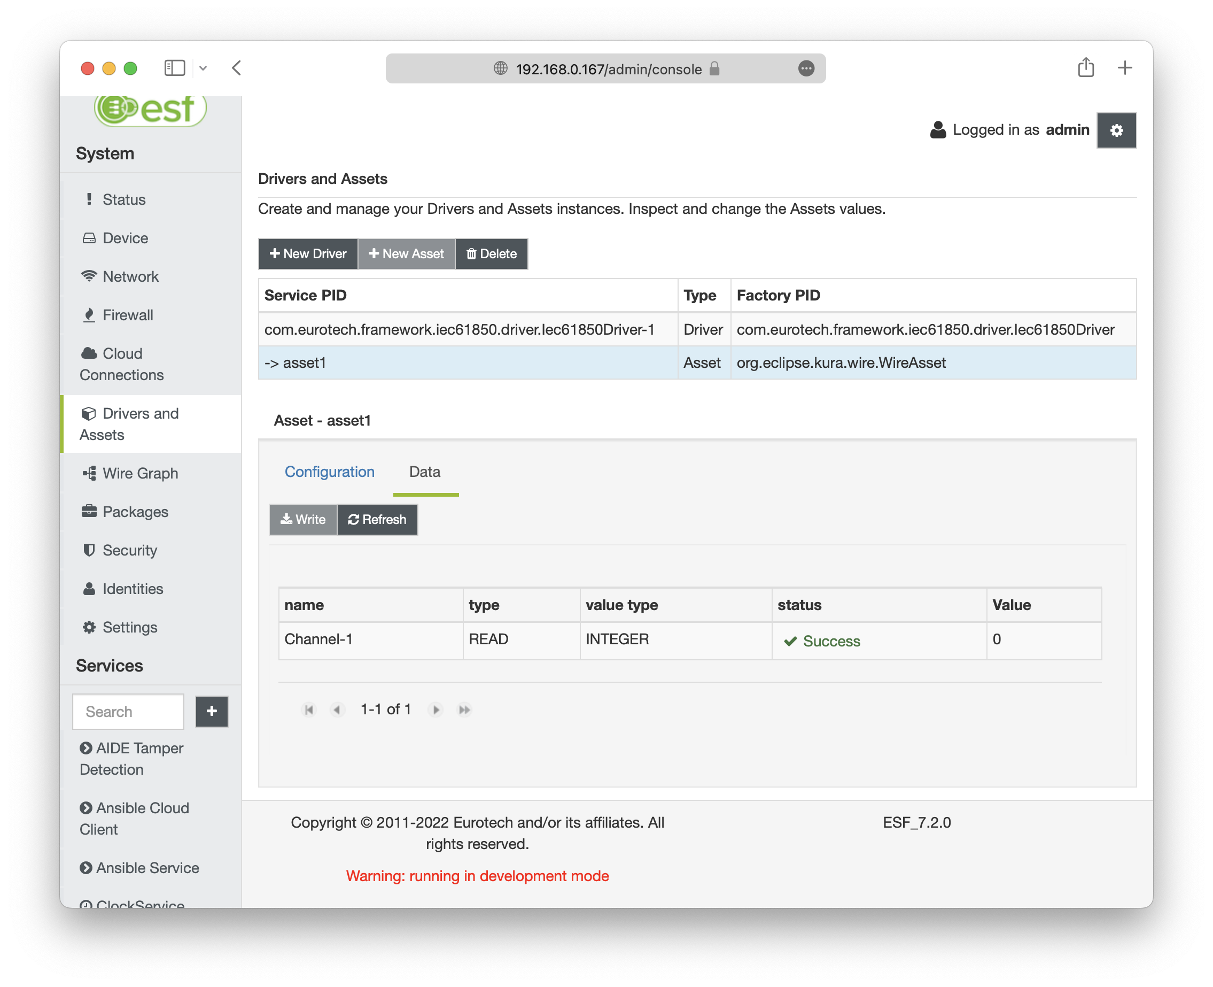Expand the sidebar options dropdown chevron
This screenshot has height=987, width=1213.
203,69
